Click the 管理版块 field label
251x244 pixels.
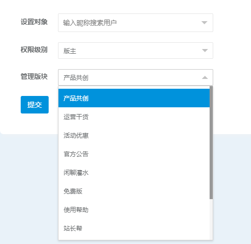click(x=34, y=76)
